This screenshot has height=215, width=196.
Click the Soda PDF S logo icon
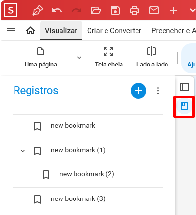coord(11,10)
